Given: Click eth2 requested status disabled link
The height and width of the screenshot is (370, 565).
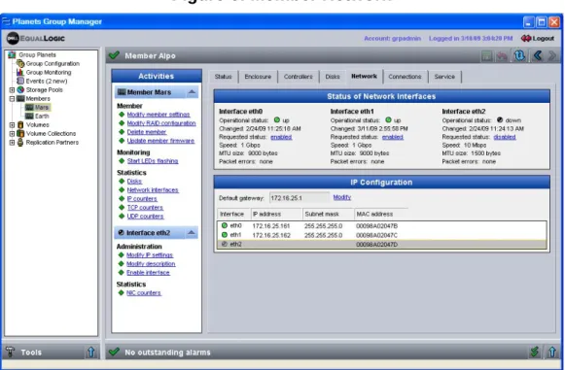Looking at the screenshot, I should [x=505, y=137].
